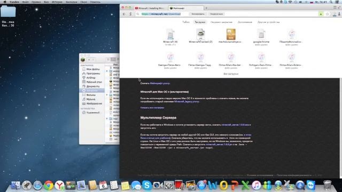Launch Microsoft Word from the dock
This screenshot has height=192, width=342.
(213, 186)
